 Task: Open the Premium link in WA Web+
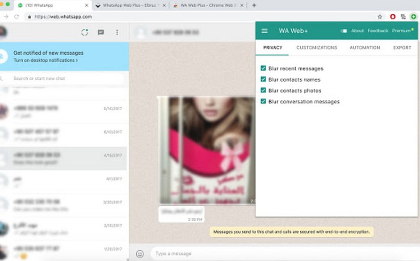pyautogui.click(x=401, y=31)
